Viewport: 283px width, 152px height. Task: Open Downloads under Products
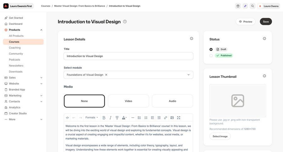(16, 72)
